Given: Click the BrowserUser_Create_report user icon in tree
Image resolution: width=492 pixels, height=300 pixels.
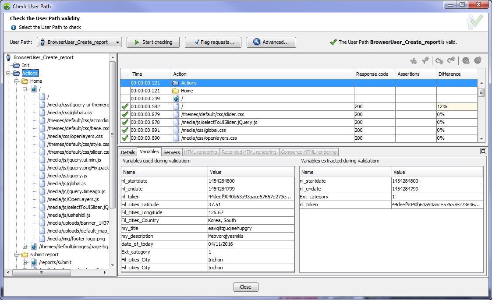Looking at the screenshot, I should (8, 57).
